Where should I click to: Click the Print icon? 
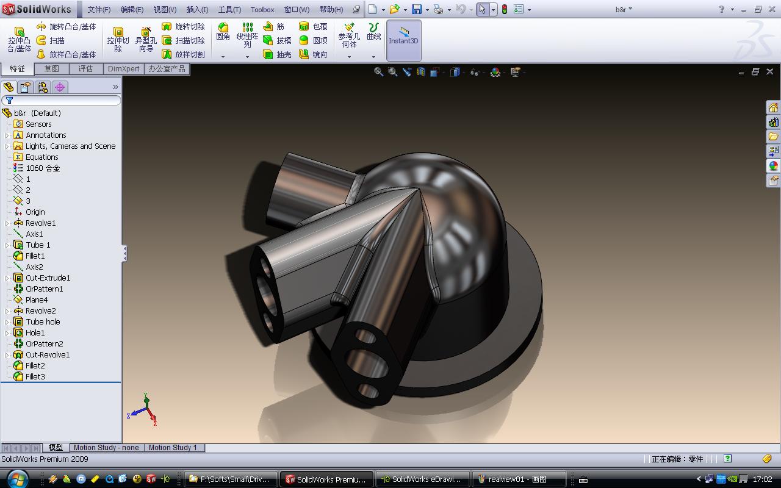pos(438,9)
